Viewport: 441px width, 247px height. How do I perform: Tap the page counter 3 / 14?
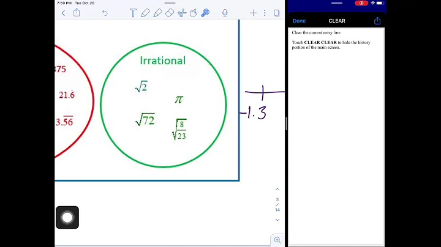point(277,205)
